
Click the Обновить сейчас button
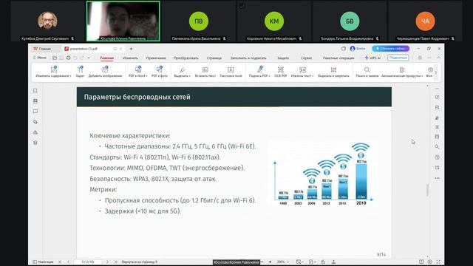point(391,49)
